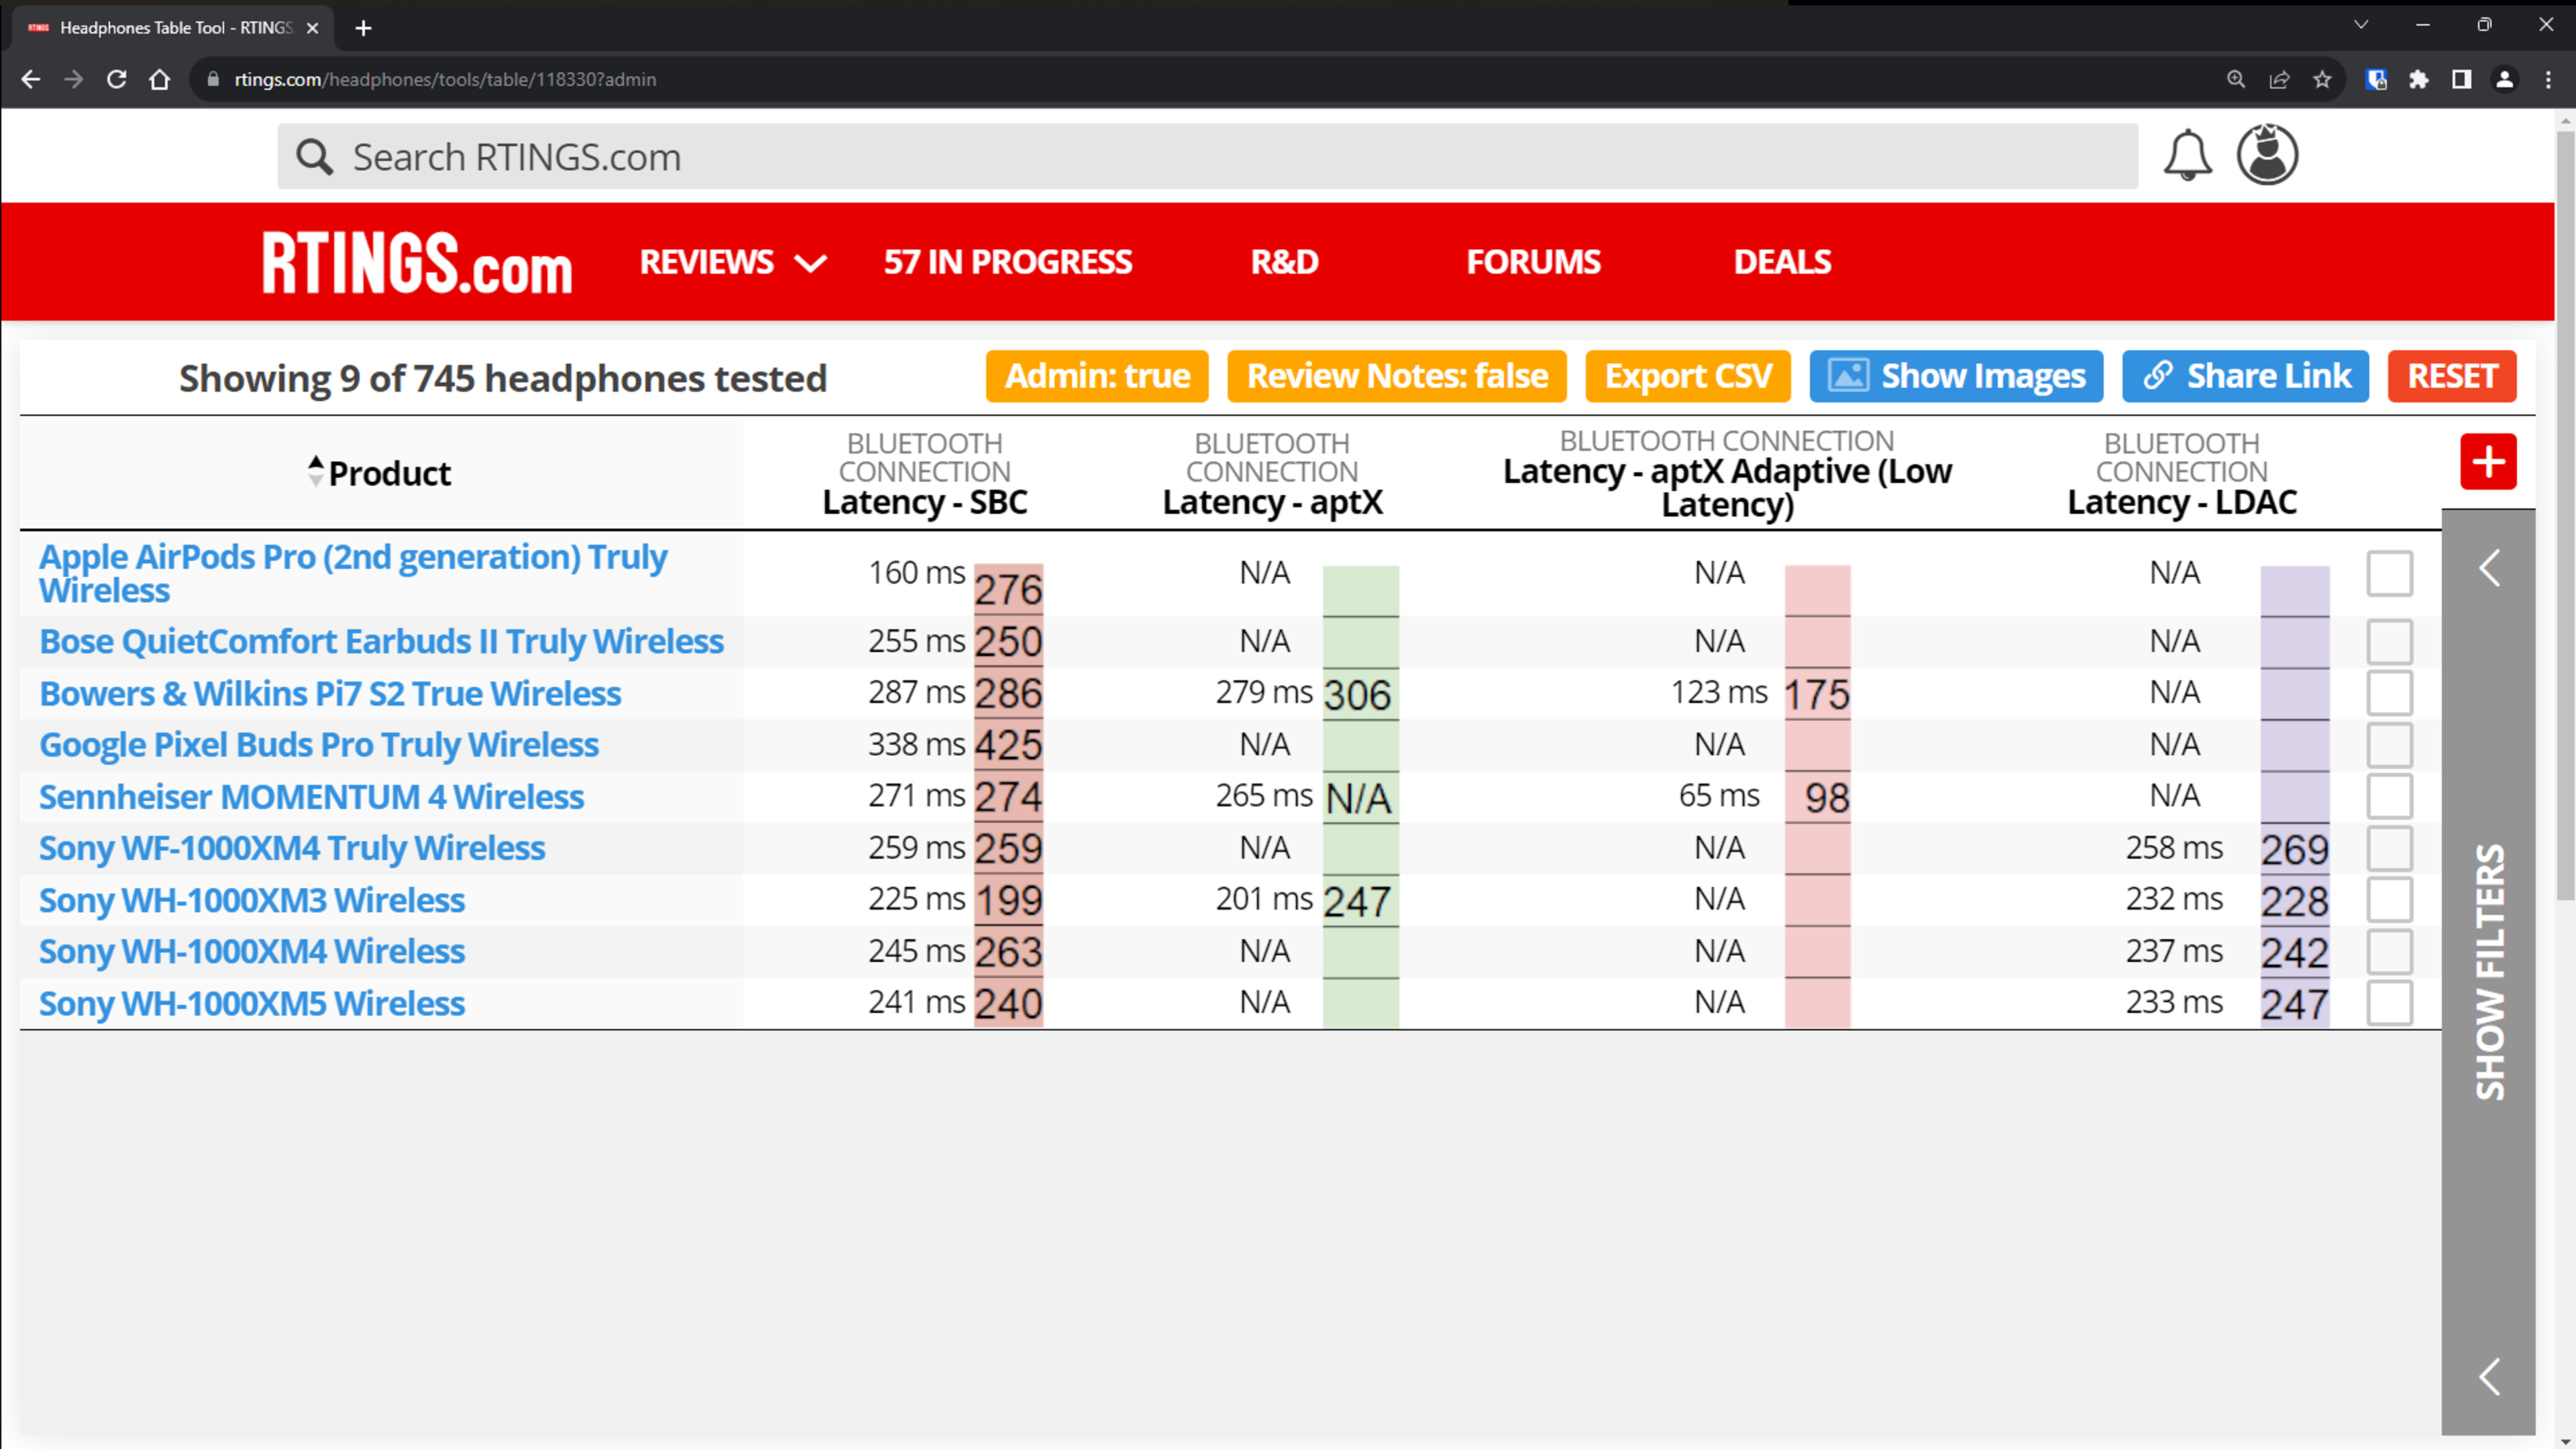Check the Apple AirPods Pro row checkbox
Viewport: 2576px width, 1449px height.
[x=2389, y=573]
